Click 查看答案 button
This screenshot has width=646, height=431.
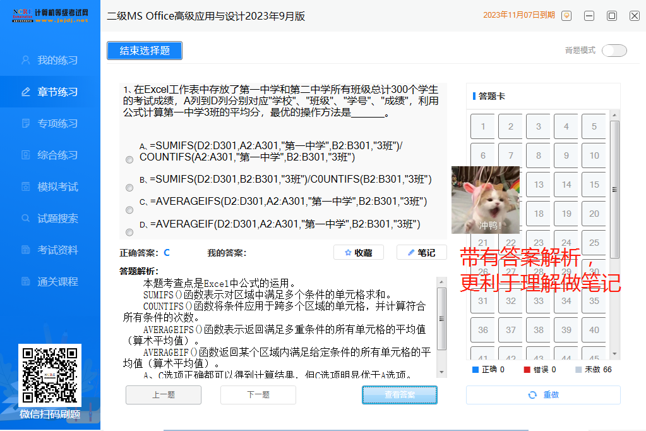pyautogui.click(x=400, y=395)
